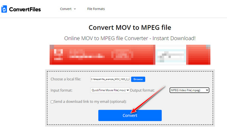Click the red banner advertisement
The image size is (227, 137).
130,55
